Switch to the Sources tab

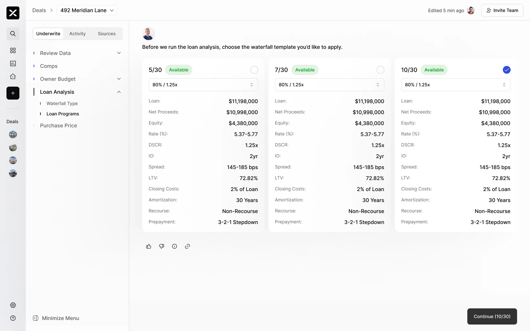(x=107, y=34)
